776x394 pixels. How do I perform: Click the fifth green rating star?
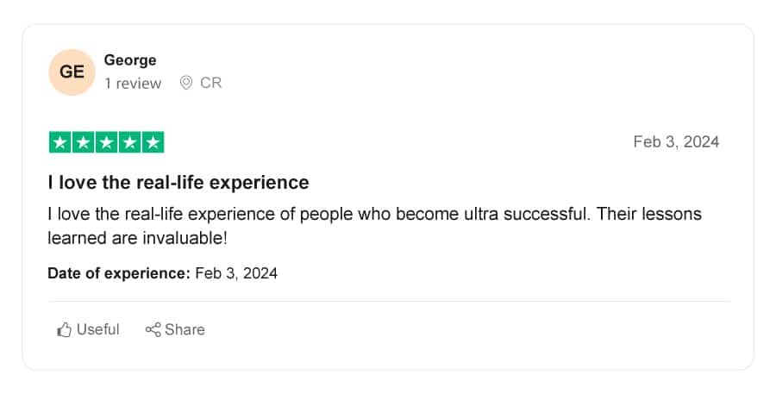click(x=153, y=142)
